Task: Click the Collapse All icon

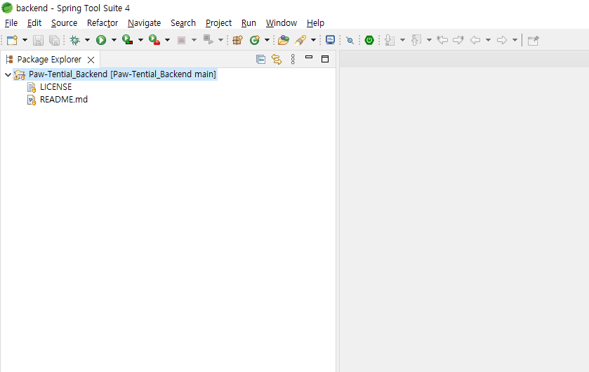Action: [x=260, y=60]
